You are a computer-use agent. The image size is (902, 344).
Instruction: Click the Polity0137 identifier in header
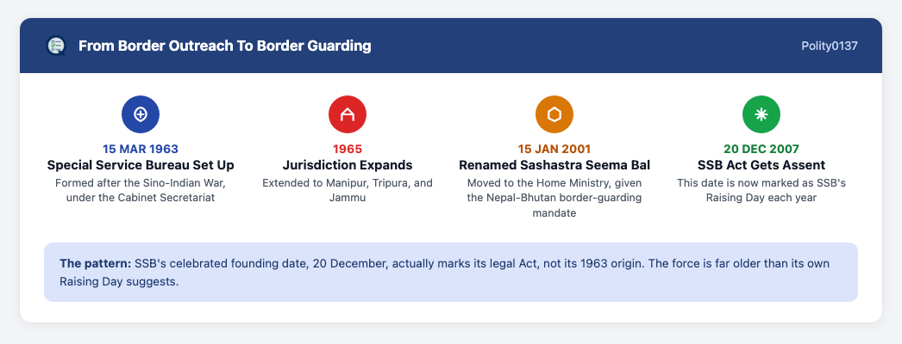[x=830, y=46]
